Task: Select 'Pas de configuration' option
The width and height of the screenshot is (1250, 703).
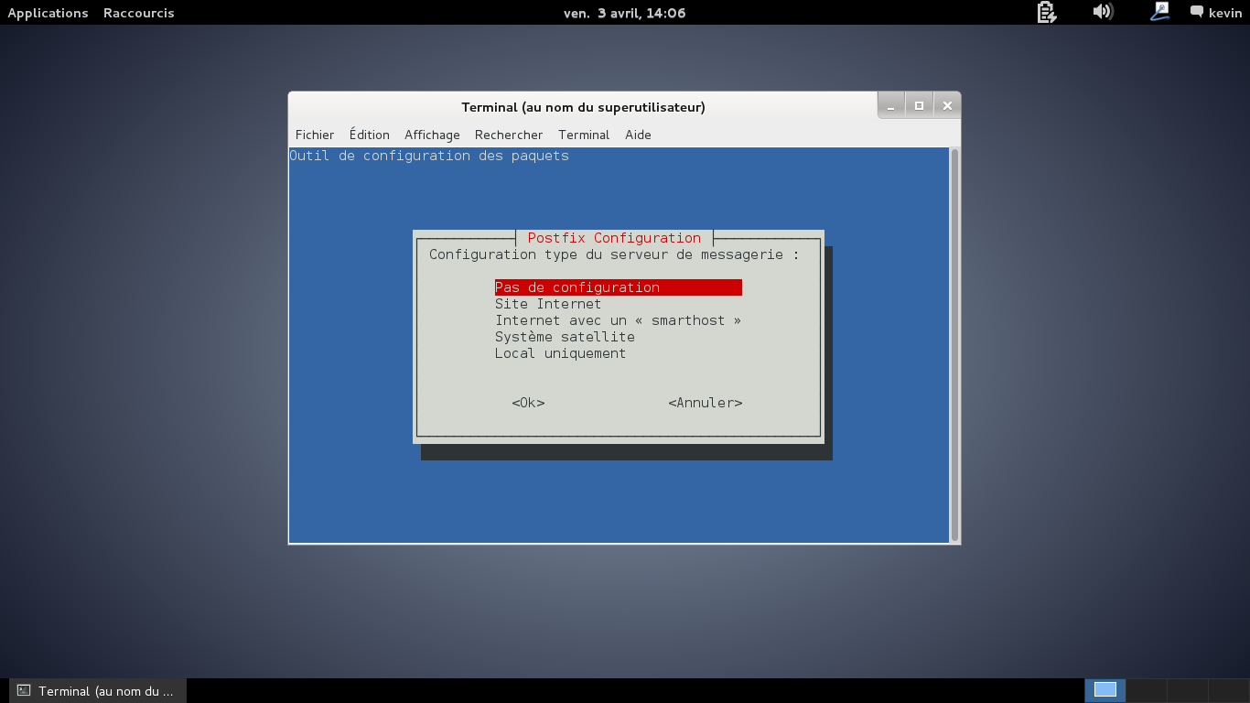Action: point(618,287)
